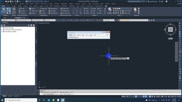Viewport: 182px width, 102px height.
Task: Expand the Create Points toolbar chevron
Action: pyautogui.click(x=107, y=35)
